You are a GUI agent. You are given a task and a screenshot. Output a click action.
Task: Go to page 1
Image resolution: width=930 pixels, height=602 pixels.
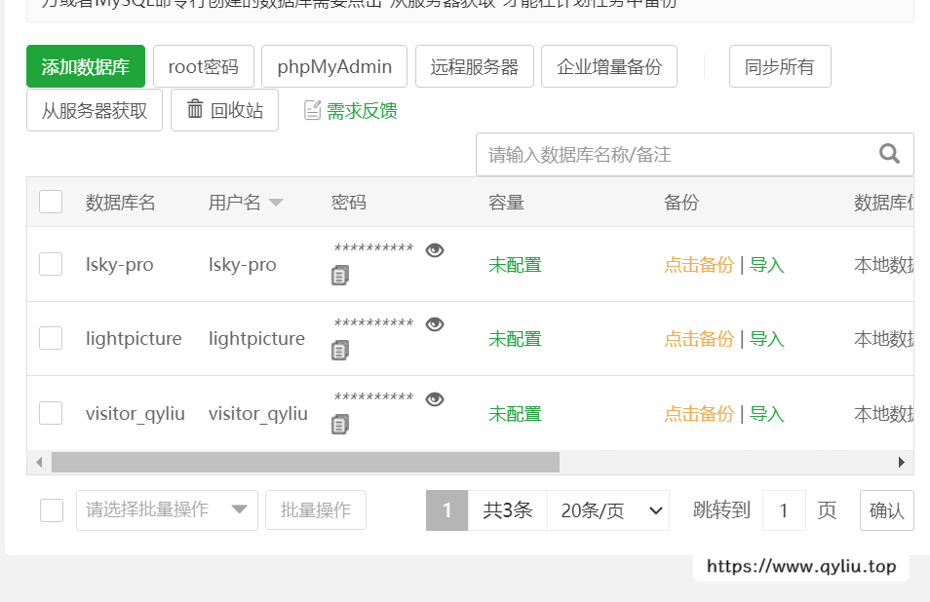[x=447, y=510]
